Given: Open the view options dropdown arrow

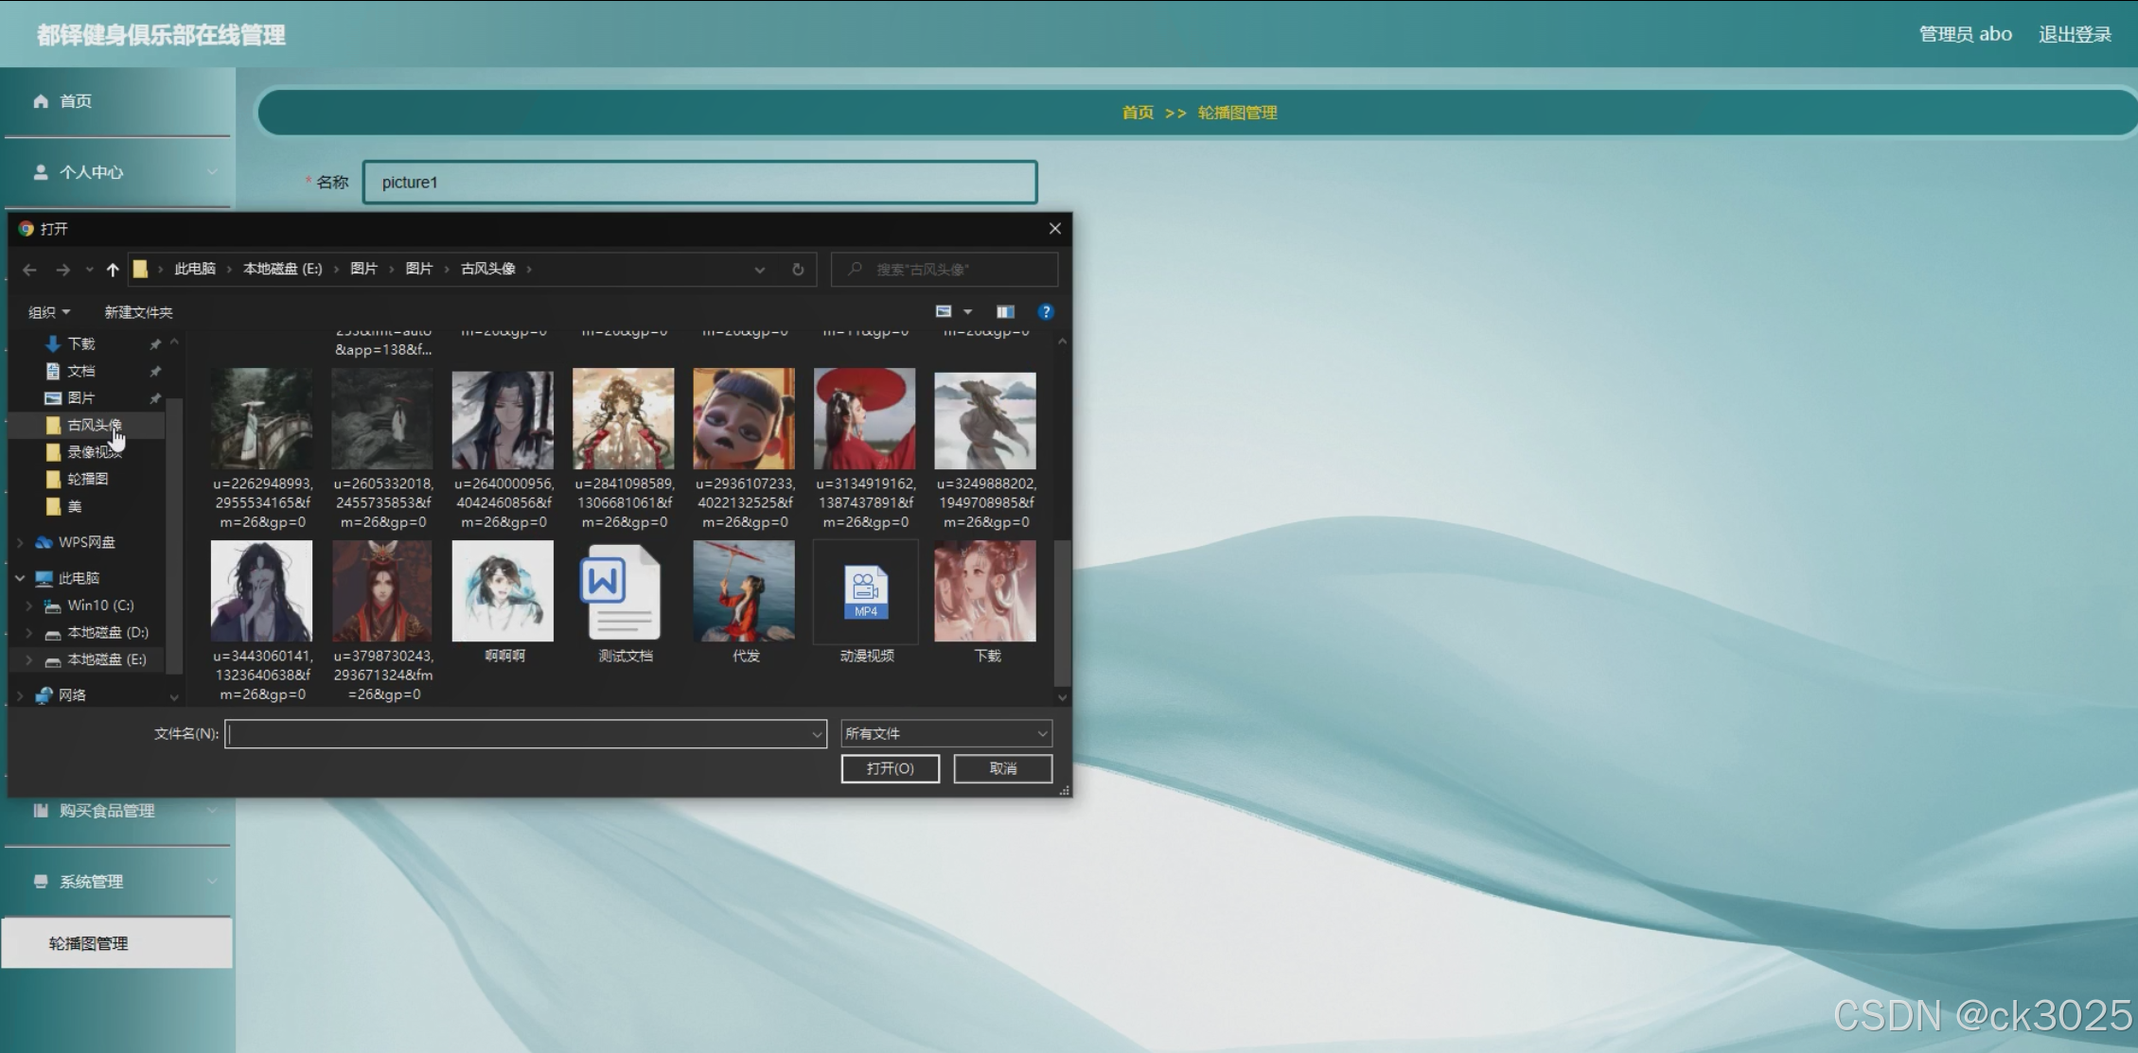Looking at the screenshot, I should (967, 312).
